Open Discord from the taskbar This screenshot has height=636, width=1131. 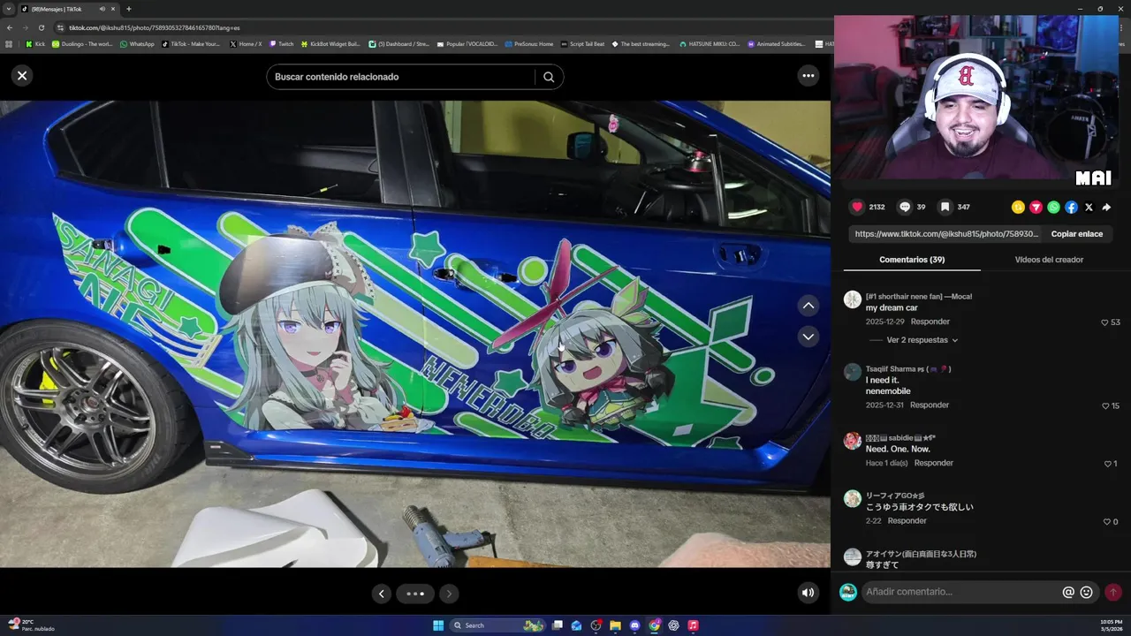634,625
